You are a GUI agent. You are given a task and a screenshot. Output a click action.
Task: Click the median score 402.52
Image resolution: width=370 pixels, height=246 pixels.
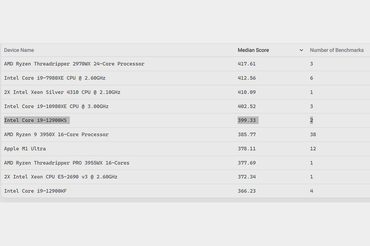[x=246, y=106]
